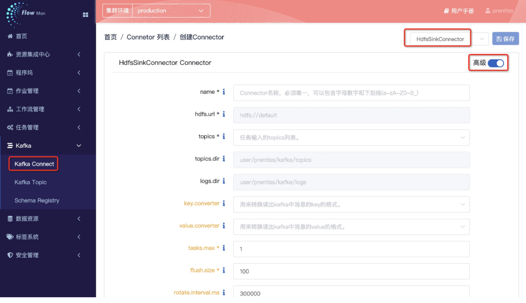526x303 pixels.
Task: Expand the 资源集成中心 menu chevron
Action: tap(79, 54)
